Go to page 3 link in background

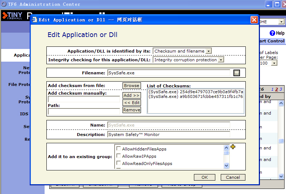(281, 89)
